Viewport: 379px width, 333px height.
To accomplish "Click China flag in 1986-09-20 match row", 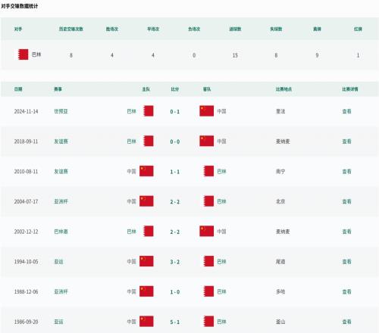I will [146, 322].
